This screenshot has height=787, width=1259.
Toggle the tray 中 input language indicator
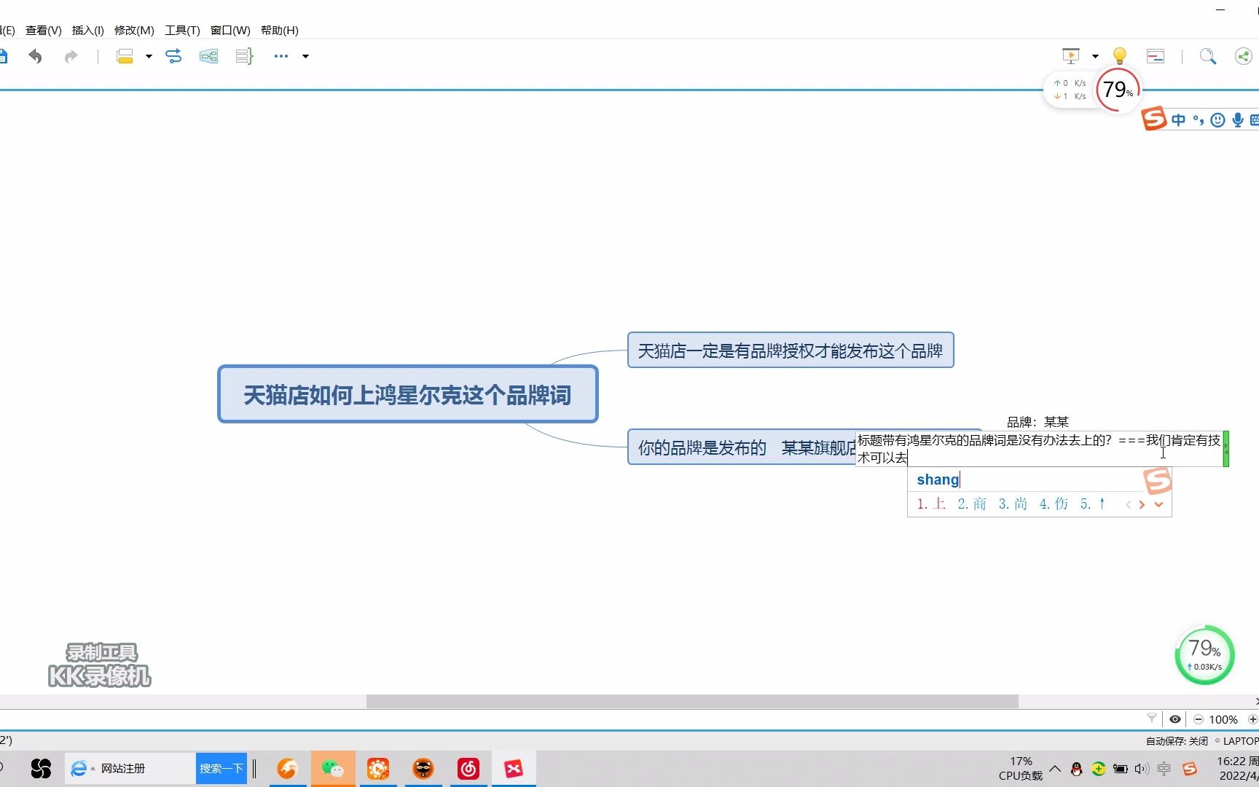[x=1164, y=769]
